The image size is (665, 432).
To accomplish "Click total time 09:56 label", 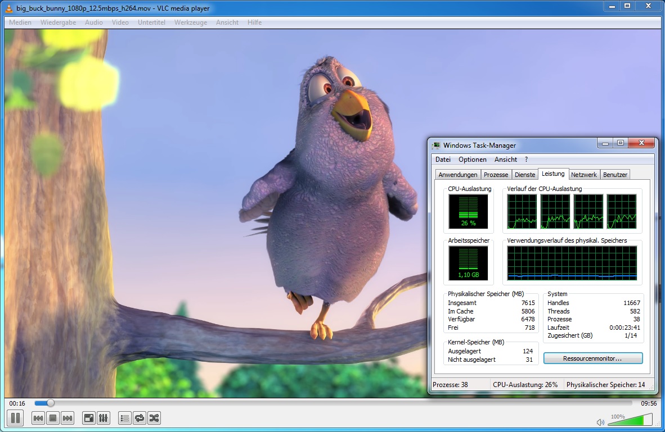I will point(649,403).
